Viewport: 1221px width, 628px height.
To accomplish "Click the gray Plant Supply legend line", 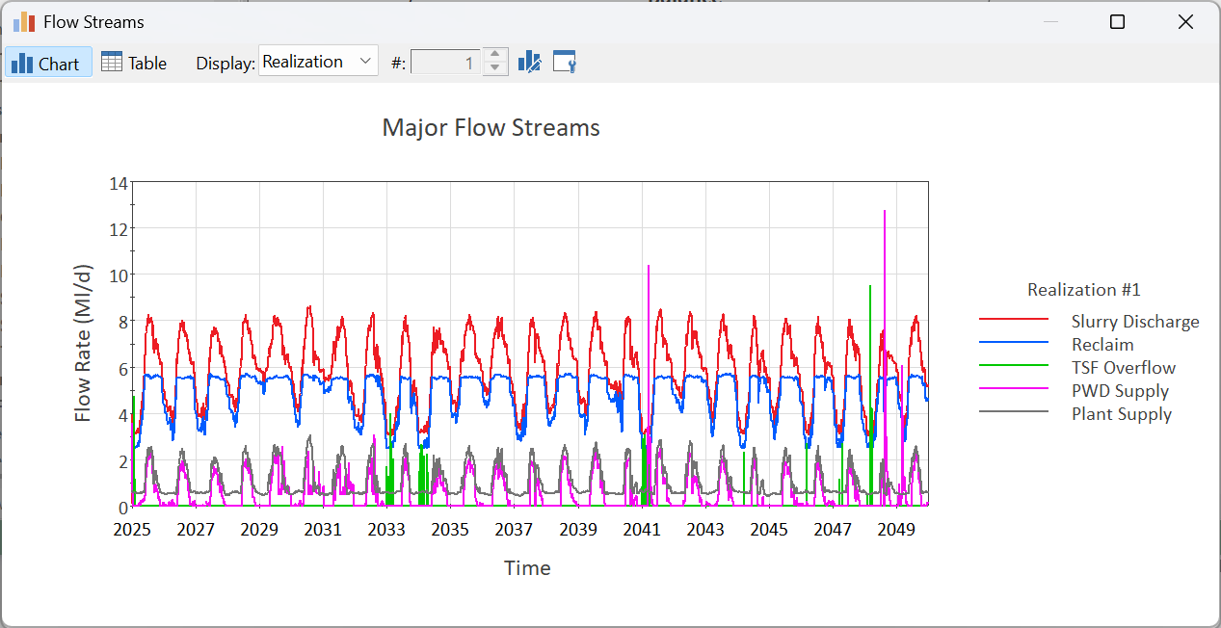I will coord(1014,412).
